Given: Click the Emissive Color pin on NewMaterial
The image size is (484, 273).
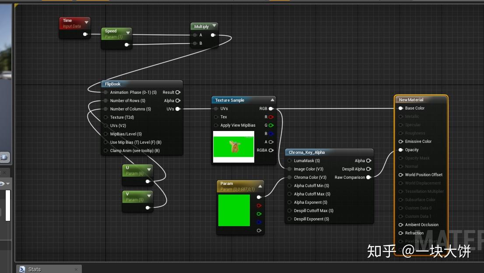Looking at the screenshot, I should [400, 141].
